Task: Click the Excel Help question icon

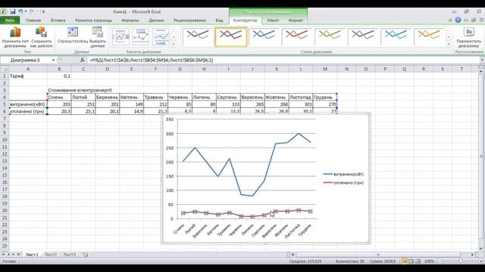Action: [458, 20]
